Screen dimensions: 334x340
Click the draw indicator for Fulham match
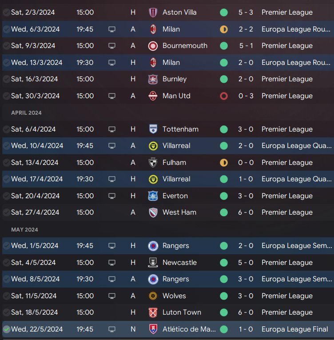[224, 163]
